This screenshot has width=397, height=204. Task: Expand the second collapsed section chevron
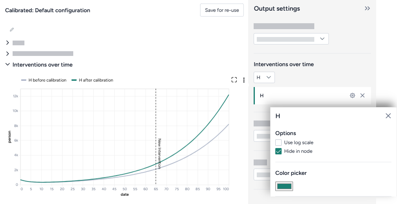coord(7,54)
